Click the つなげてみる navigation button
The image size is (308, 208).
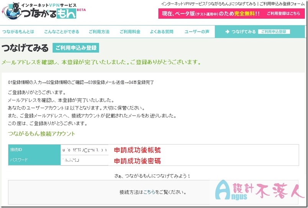coord(259,32)
